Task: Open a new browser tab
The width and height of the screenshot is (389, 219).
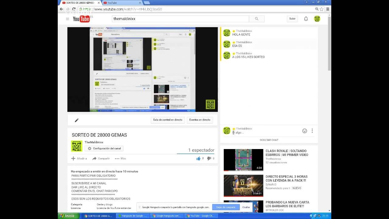Action: pos(147,3)
